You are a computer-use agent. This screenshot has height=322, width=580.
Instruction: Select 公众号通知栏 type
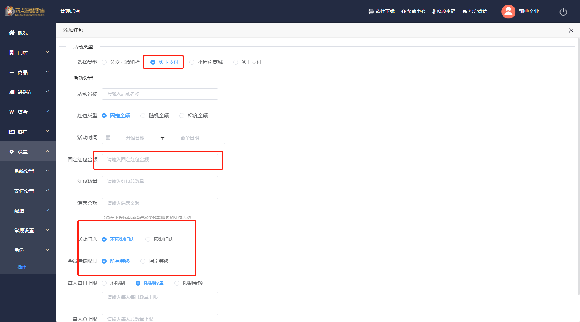121,62
